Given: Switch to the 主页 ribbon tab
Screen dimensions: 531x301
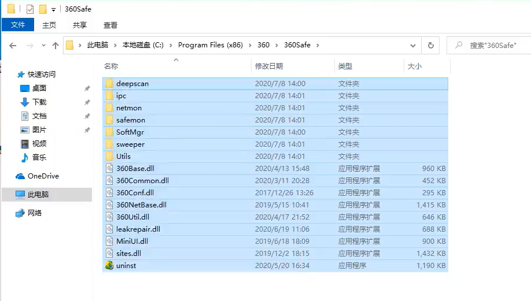Looking at the screenshot, I should (x=49, y=25).
